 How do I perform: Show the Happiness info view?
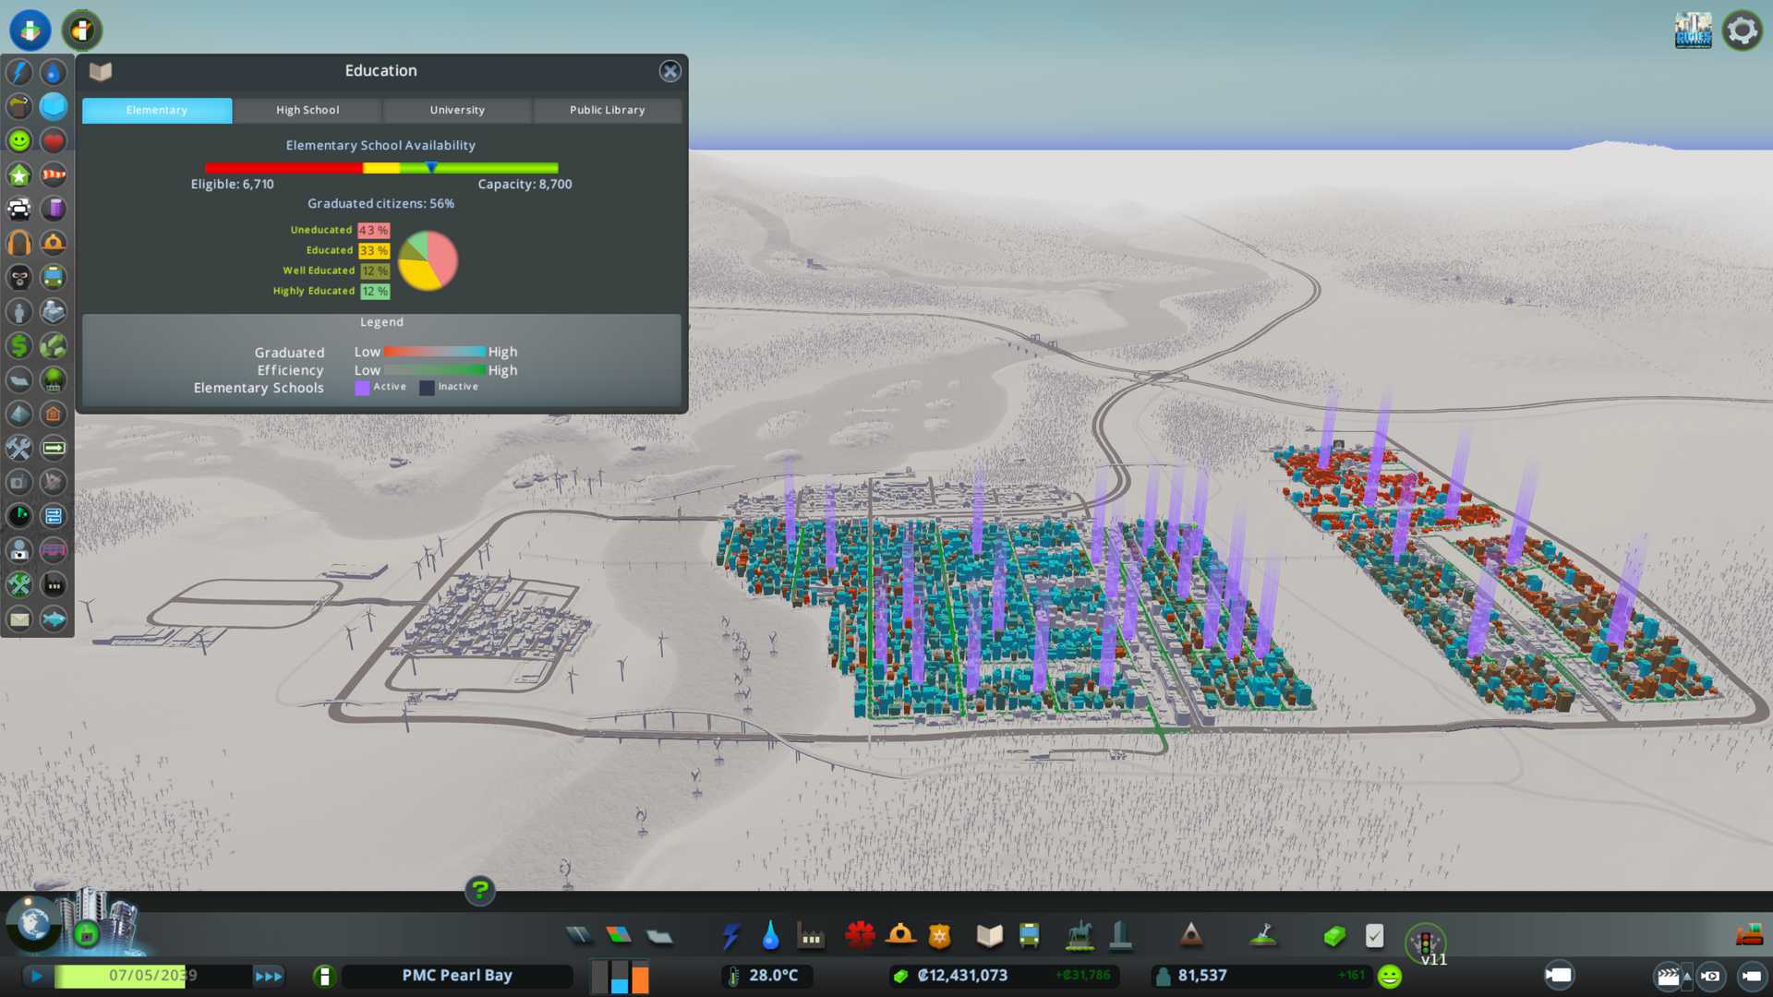pos(19,140)
